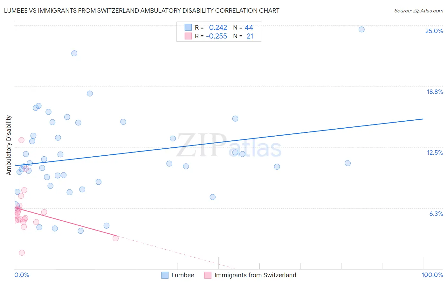Click the blue Lumbee regression trend line
Screen dimensions: 447x284
[x=219, y=142]
